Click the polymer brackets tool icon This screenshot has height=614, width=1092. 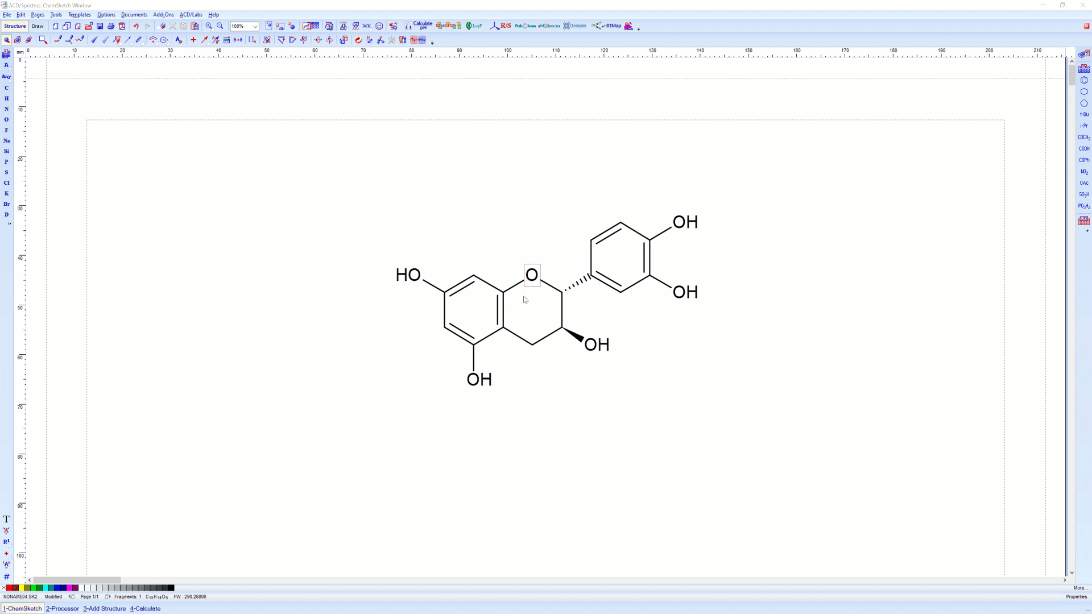252,40
